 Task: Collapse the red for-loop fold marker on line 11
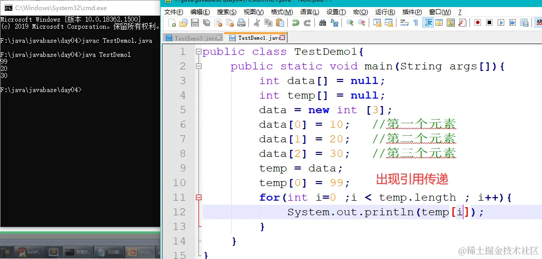pos(198,198)
